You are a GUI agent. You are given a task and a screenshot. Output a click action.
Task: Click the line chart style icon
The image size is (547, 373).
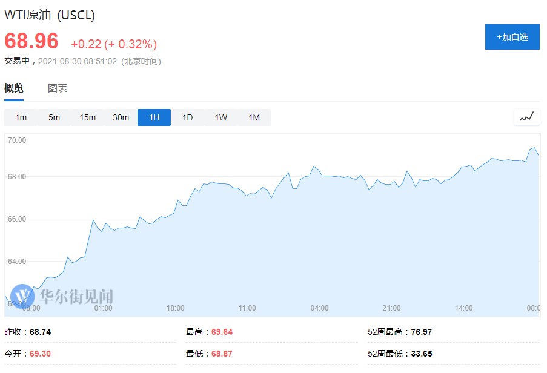(x=526, y=117)
